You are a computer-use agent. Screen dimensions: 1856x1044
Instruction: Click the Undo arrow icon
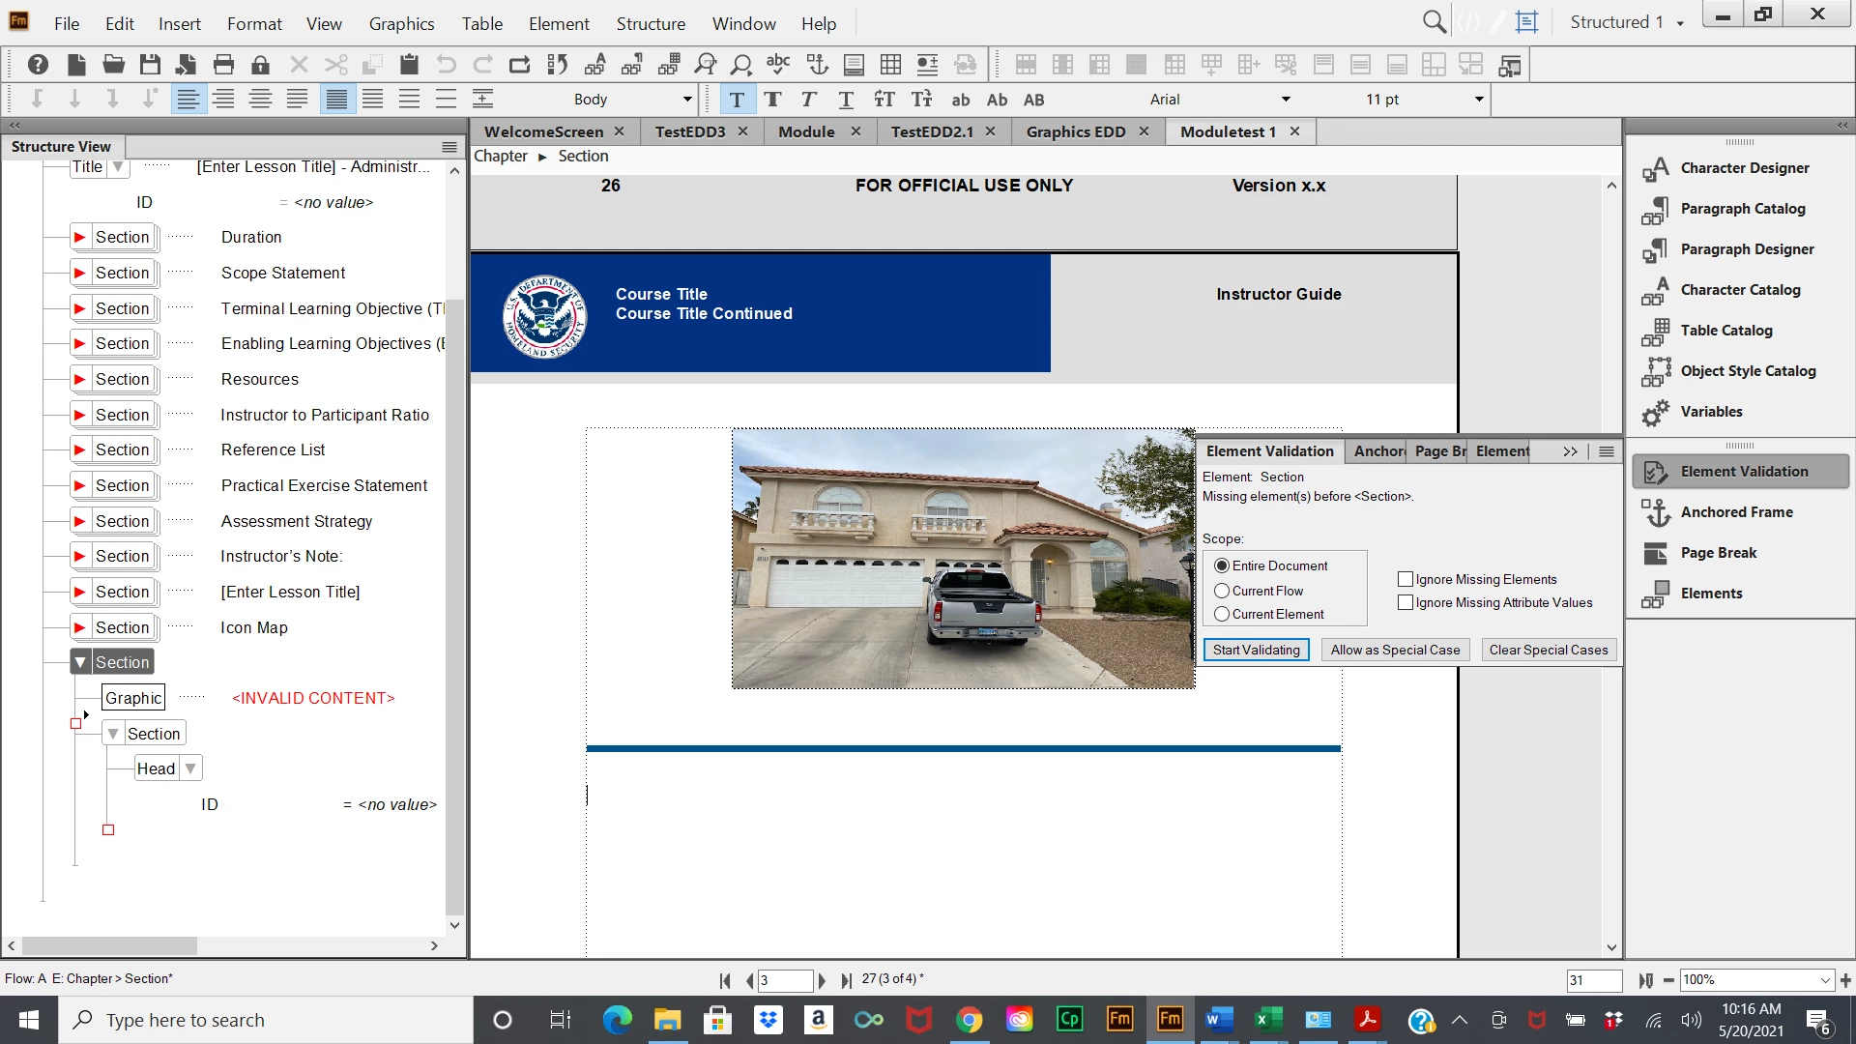[x=446, y=65]
